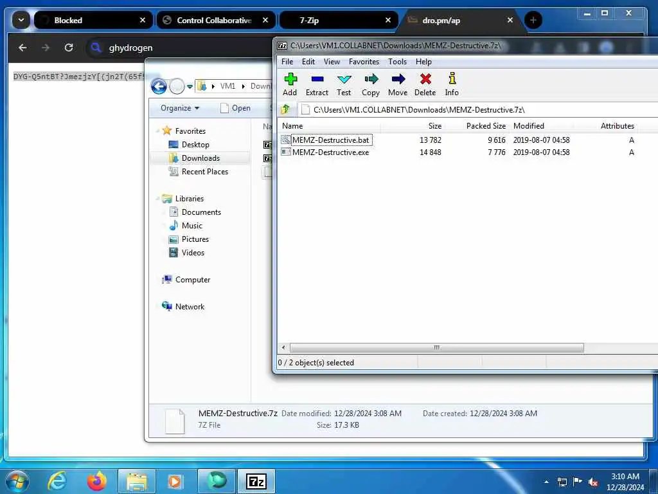Open Recent Places in Explorer sidebar

click(205, 171)
